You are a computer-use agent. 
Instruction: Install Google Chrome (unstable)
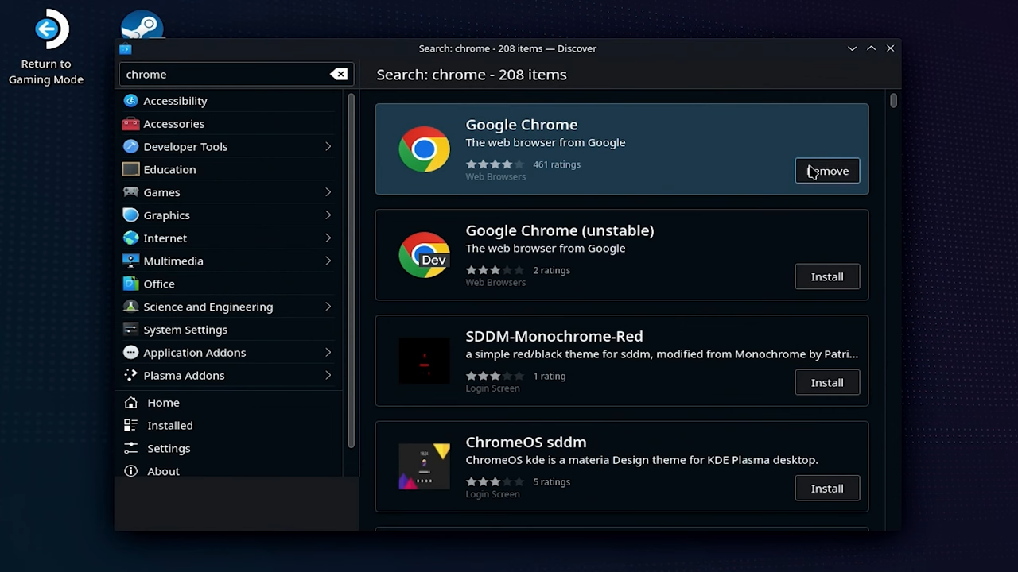click(x=827, y=276)
